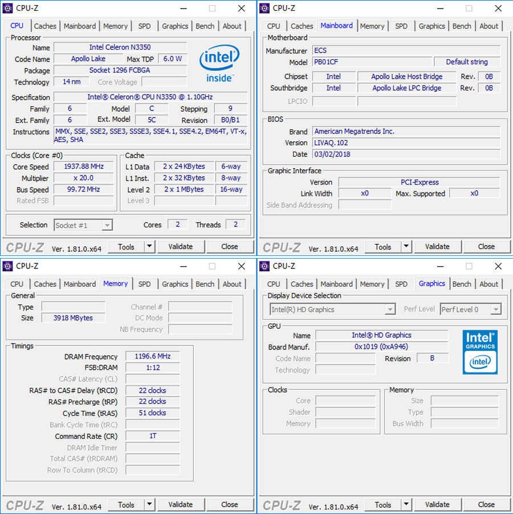513x514 pixels.
Task: Click the Intel inside logo in the CPU window
Action: click(x=219, y=64)
